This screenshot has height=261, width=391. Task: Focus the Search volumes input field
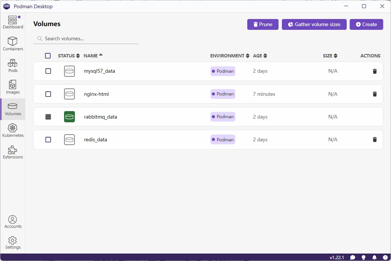coord(89,38)
